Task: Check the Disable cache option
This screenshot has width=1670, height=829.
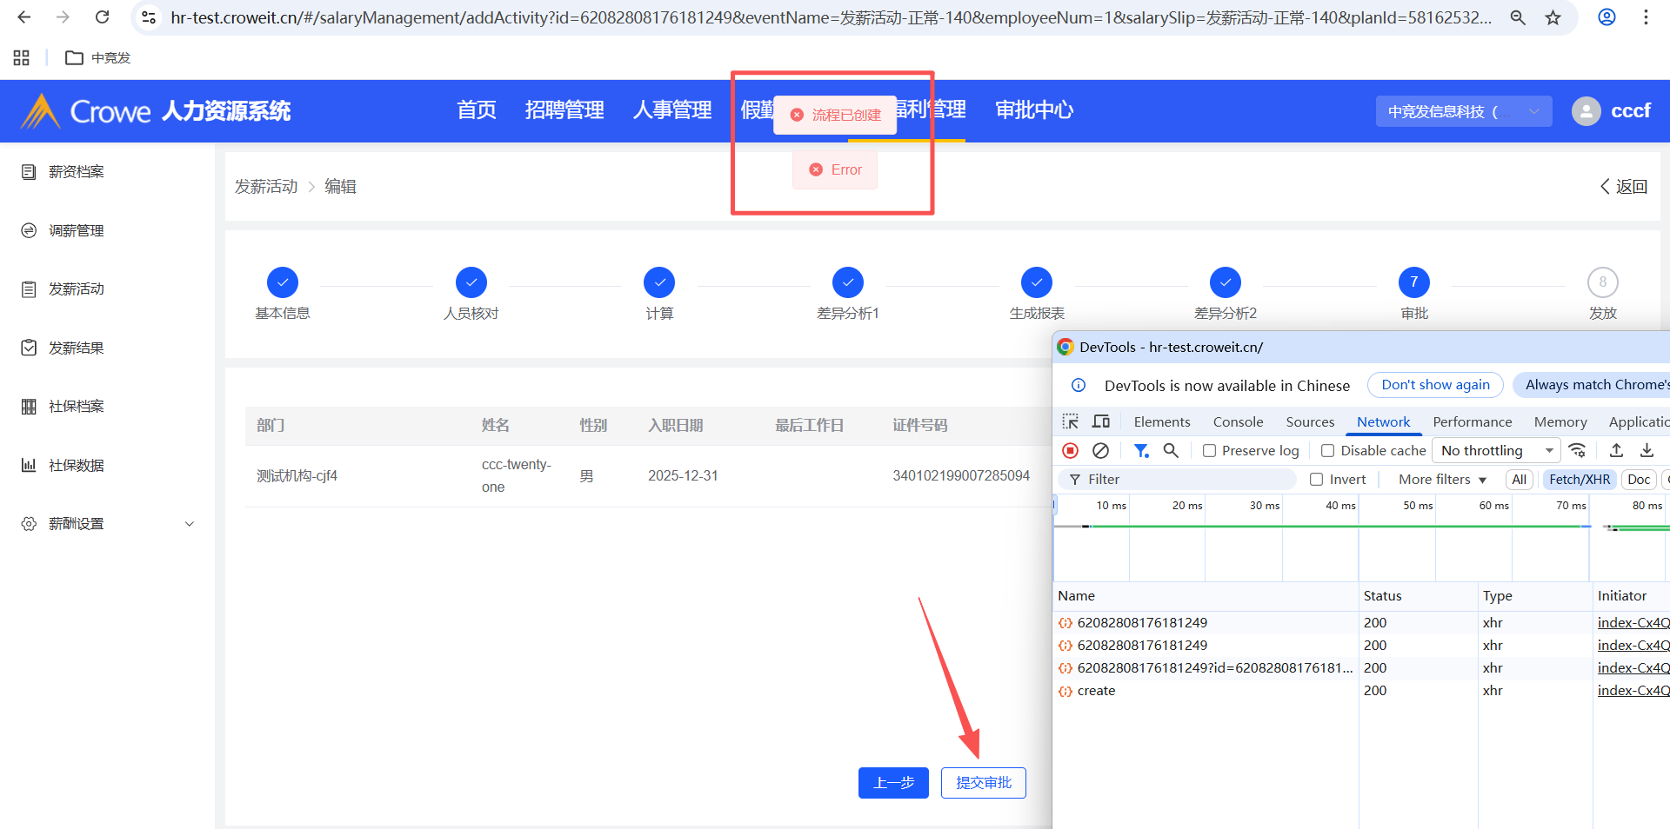Action: 1328,450
